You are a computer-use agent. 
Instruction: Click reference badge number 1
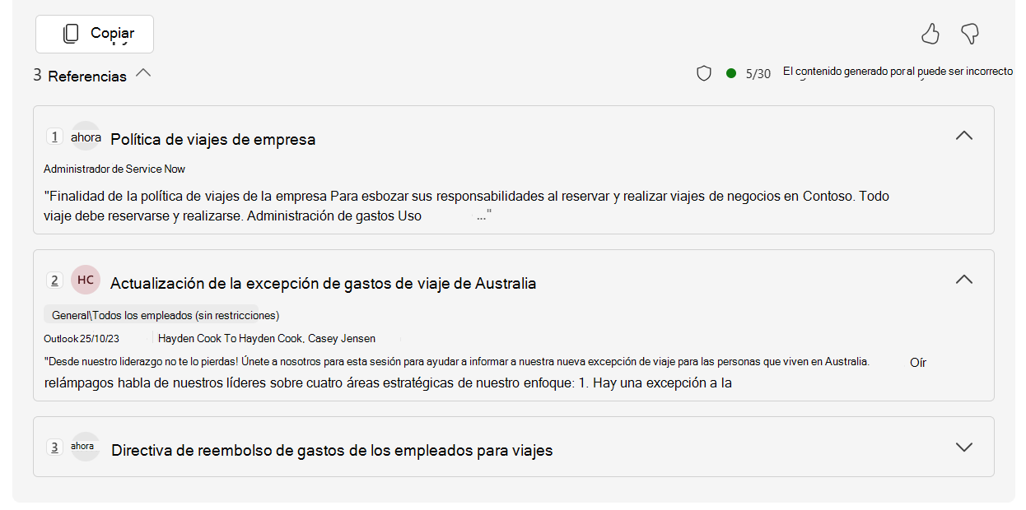[x=54, y=137]
